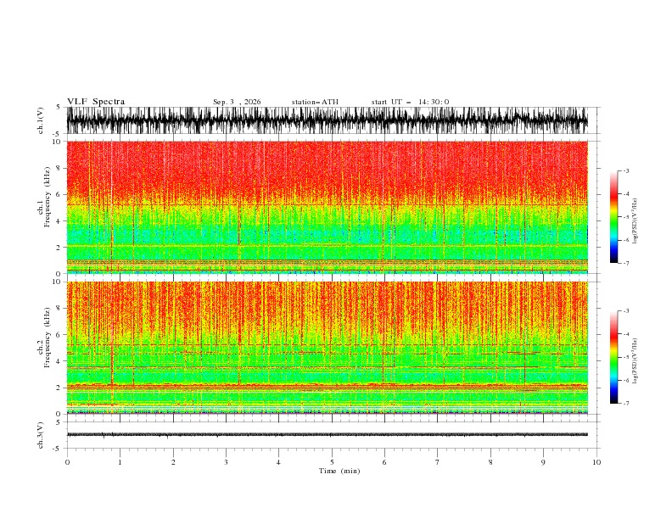This screenshot has width=672, height=519.
Task: Click the -7 value on ch.2 color scale
Action: point(625,404)
